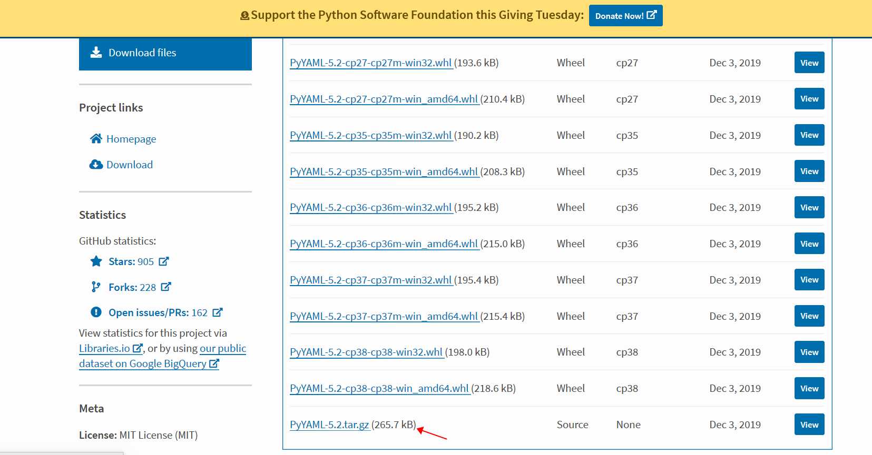Select the 'License: MIT License (MIT)' text
This screenshot has width=872, height=455.
pyautogui.click(x=139, y=435)
